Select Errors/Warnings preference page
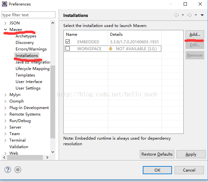This screenshot has height=182, width=208. (x=31, y=49)
